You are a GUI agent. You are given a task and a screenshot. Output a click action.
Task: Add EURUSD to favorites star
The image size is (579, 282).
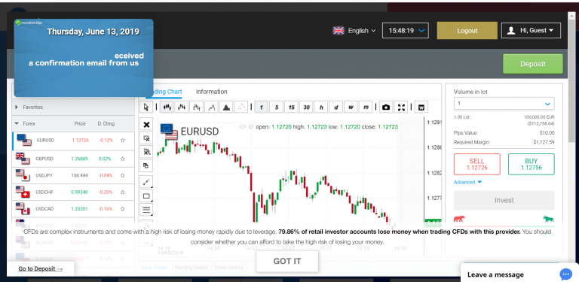(x=123, y=141)
